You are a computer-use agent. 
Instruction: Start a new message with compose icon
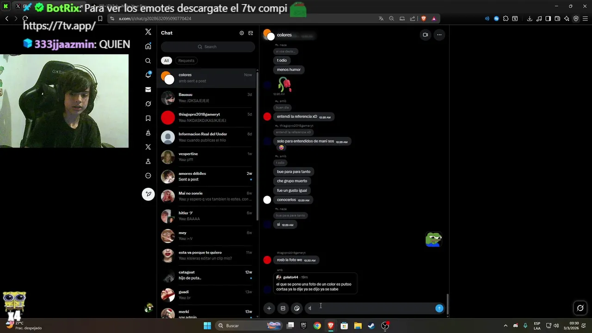click(251, 33)
